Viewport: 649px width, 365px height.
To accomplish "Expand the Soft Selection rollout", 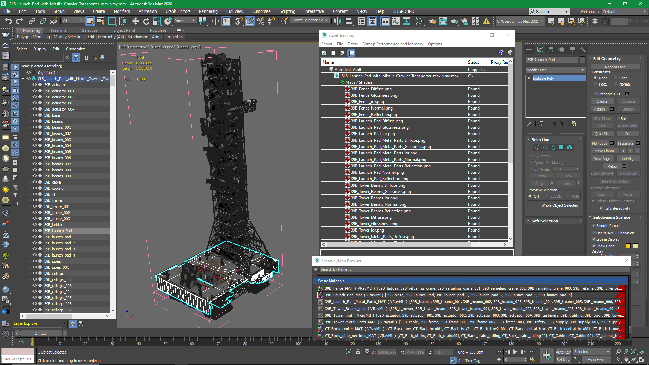I will (528, 221).
